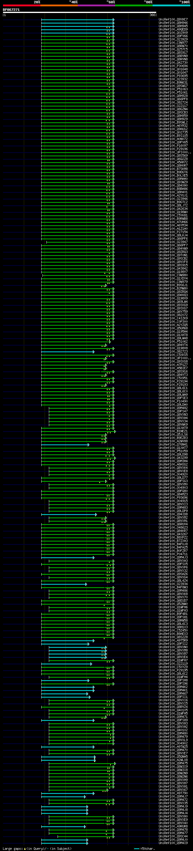The height and width of the screenshot is (851, 193).
Task: Open hit UniRef100_Q5JLS6
Action: [173, 434]
